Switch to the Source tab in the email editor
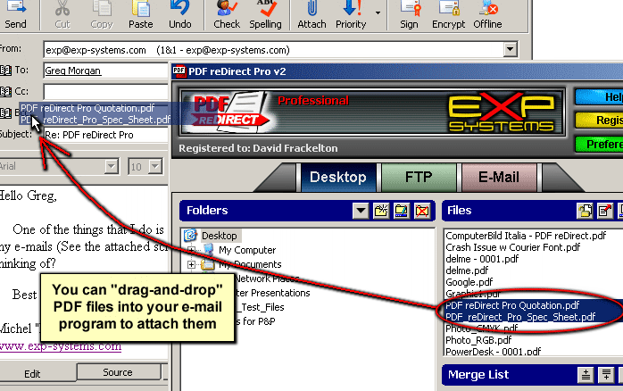623x391 pixels. point(118,372)
